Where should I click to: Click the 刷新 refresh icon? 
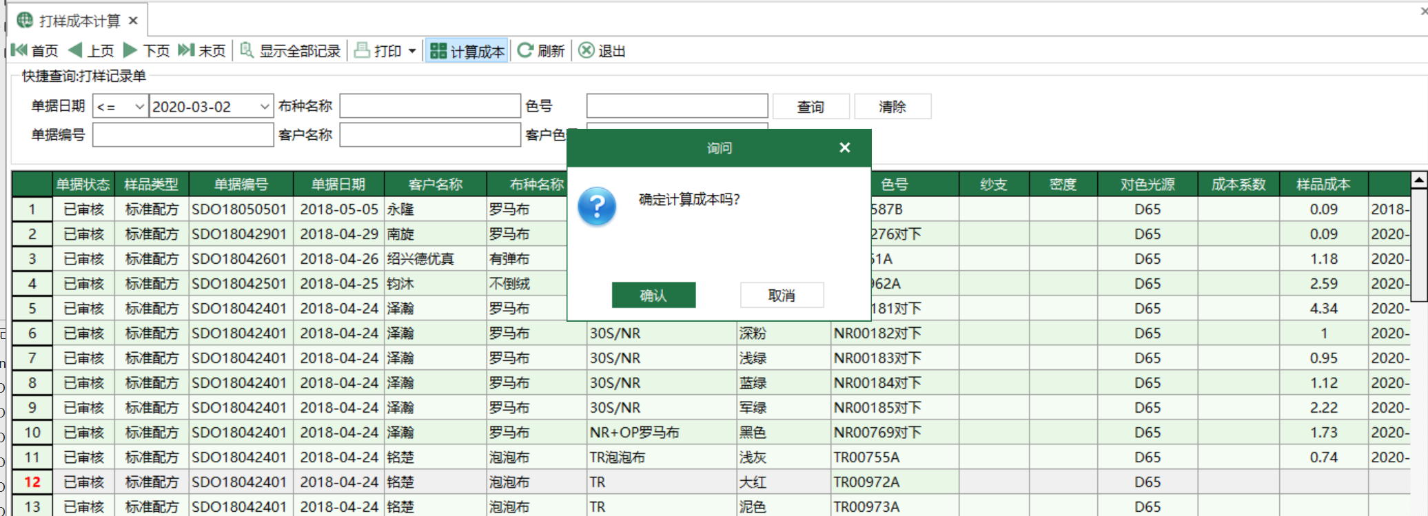point(525,50)
